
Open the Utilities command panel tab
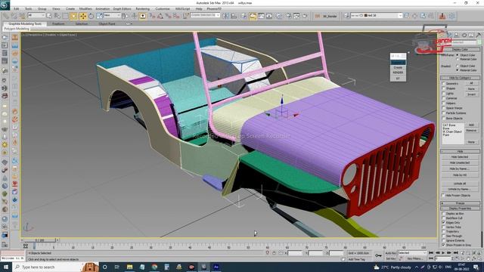(479, 36)
